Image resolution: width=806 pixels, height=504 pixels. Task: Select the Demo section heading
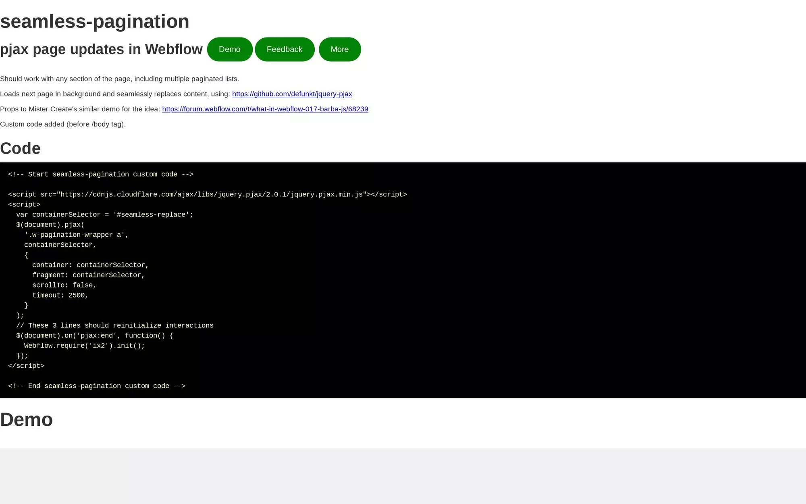26,419
